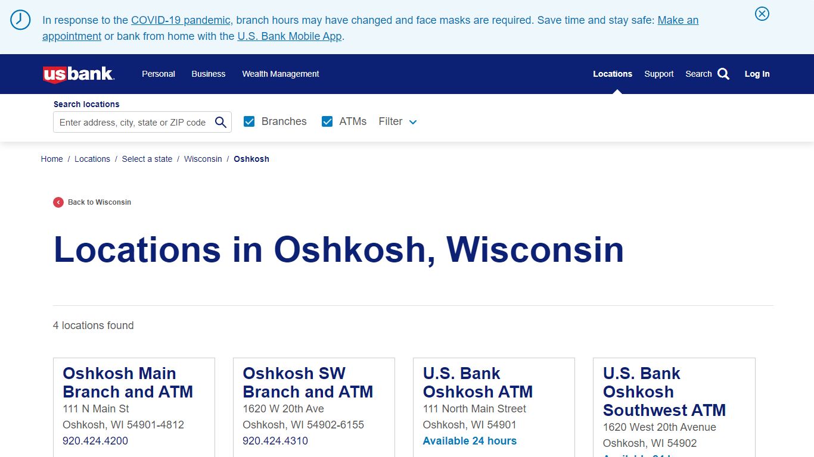Click the U.S. Bank logo
The width and height of the screenshot is (814, 457).
click(x=78, y=74)
